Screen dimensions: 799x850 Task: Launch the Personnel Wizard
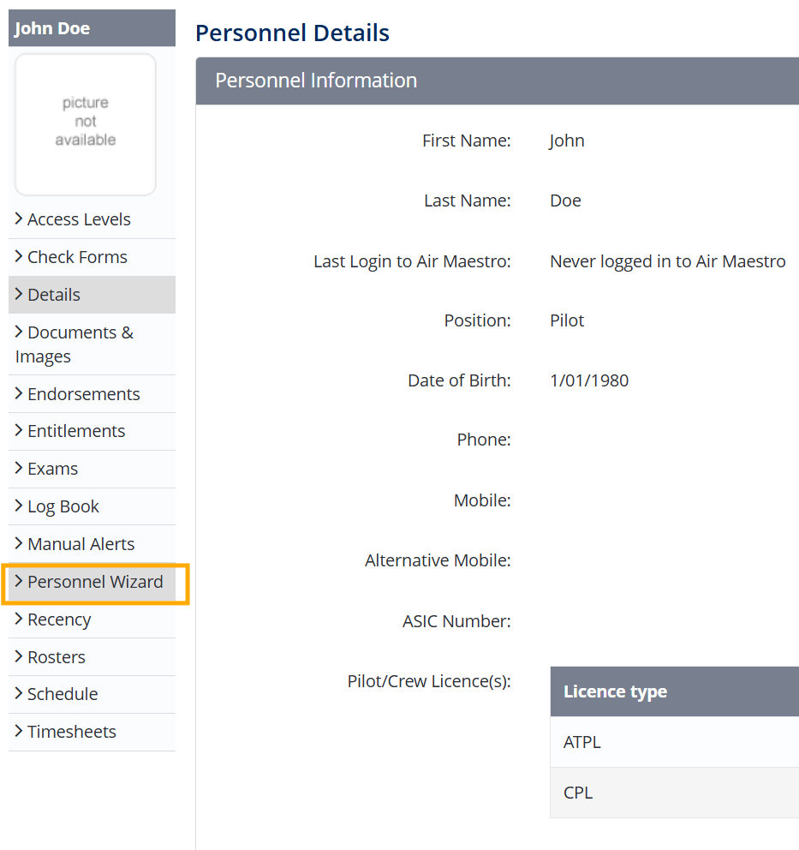(x=95, y=582)
